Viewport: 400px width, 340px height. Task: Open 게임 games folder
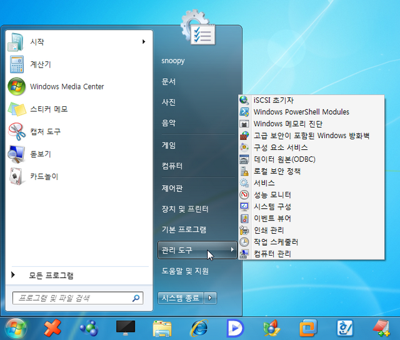coord(169,146)
